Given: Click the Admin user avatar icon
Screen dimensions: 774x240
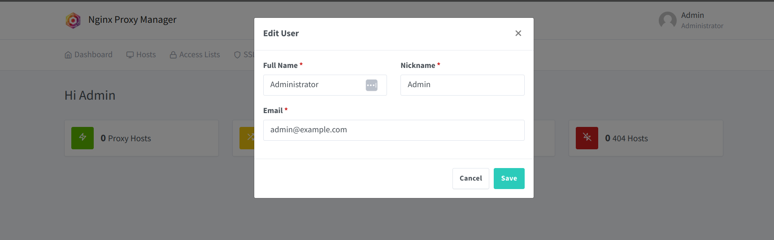Looking at the screenshot, I should tap(667, 21).
